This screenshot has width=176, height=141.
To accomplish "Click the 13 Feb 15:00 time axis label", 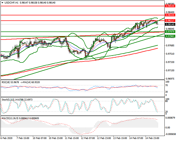I will [120, 138].
